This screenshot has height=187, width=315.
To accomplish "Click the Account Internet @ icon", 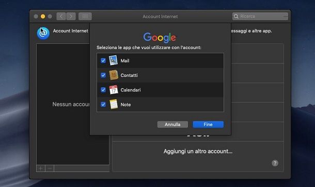I will (43, 33).
